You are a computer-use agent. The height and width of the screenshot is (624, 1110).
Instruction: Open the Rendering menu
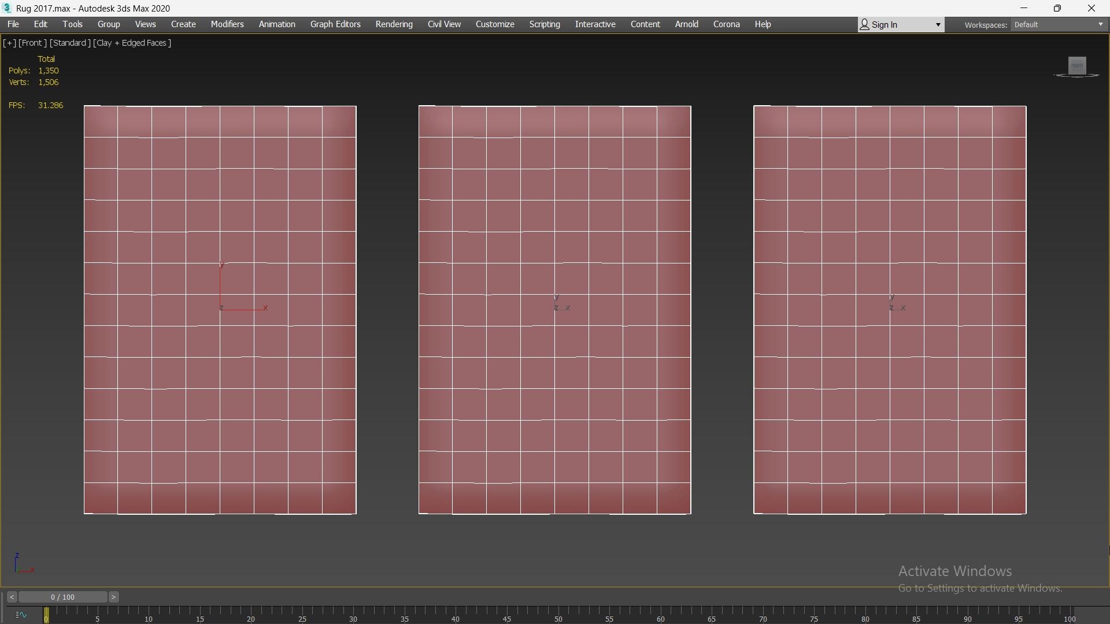[x=394, y=24]
